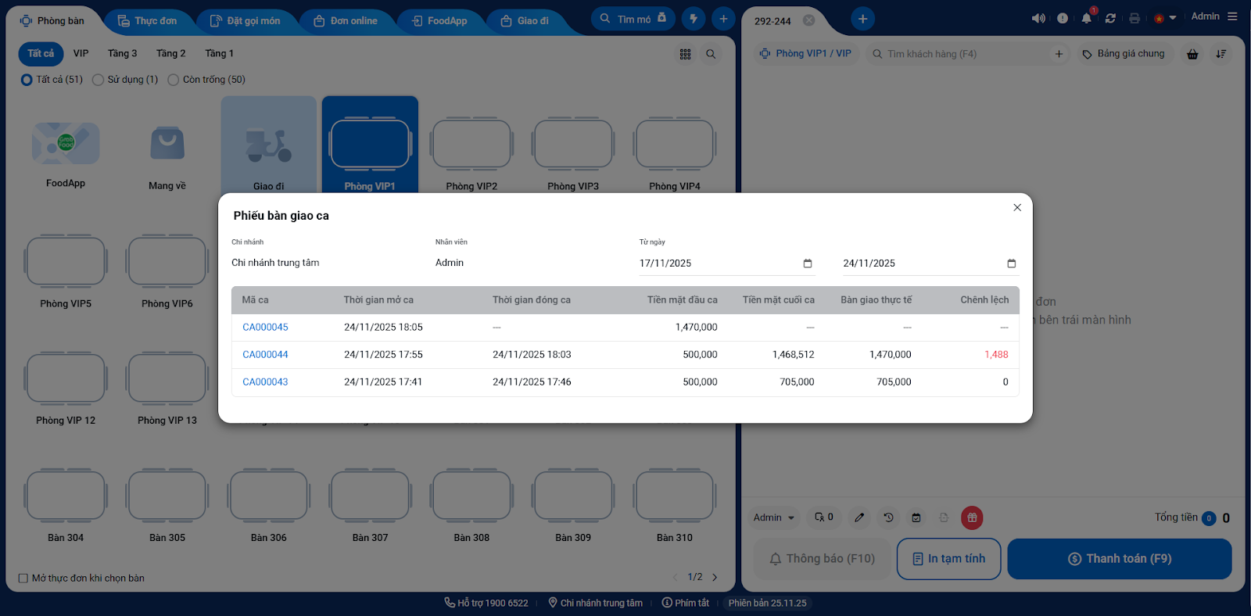The image size is (1251, 616).
Task: Open the language flag dropdown
Action: pyautogui.click(x=1165, y=18)
